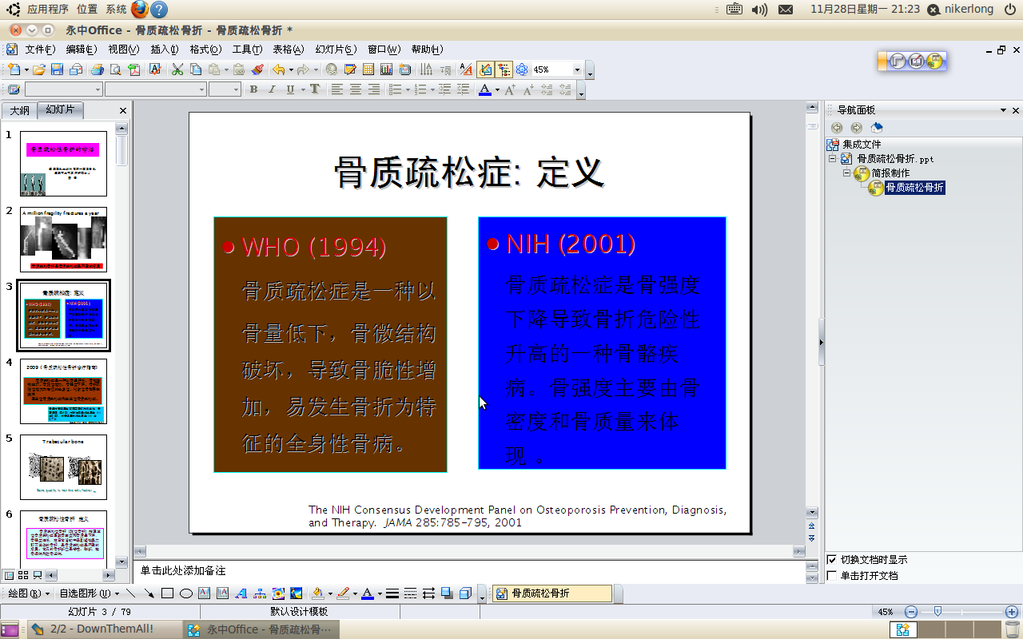Viewport: 1023px width, 639px height.
Task: Collapse the 简报制作 tree node
Action: (x=847, y=173)
